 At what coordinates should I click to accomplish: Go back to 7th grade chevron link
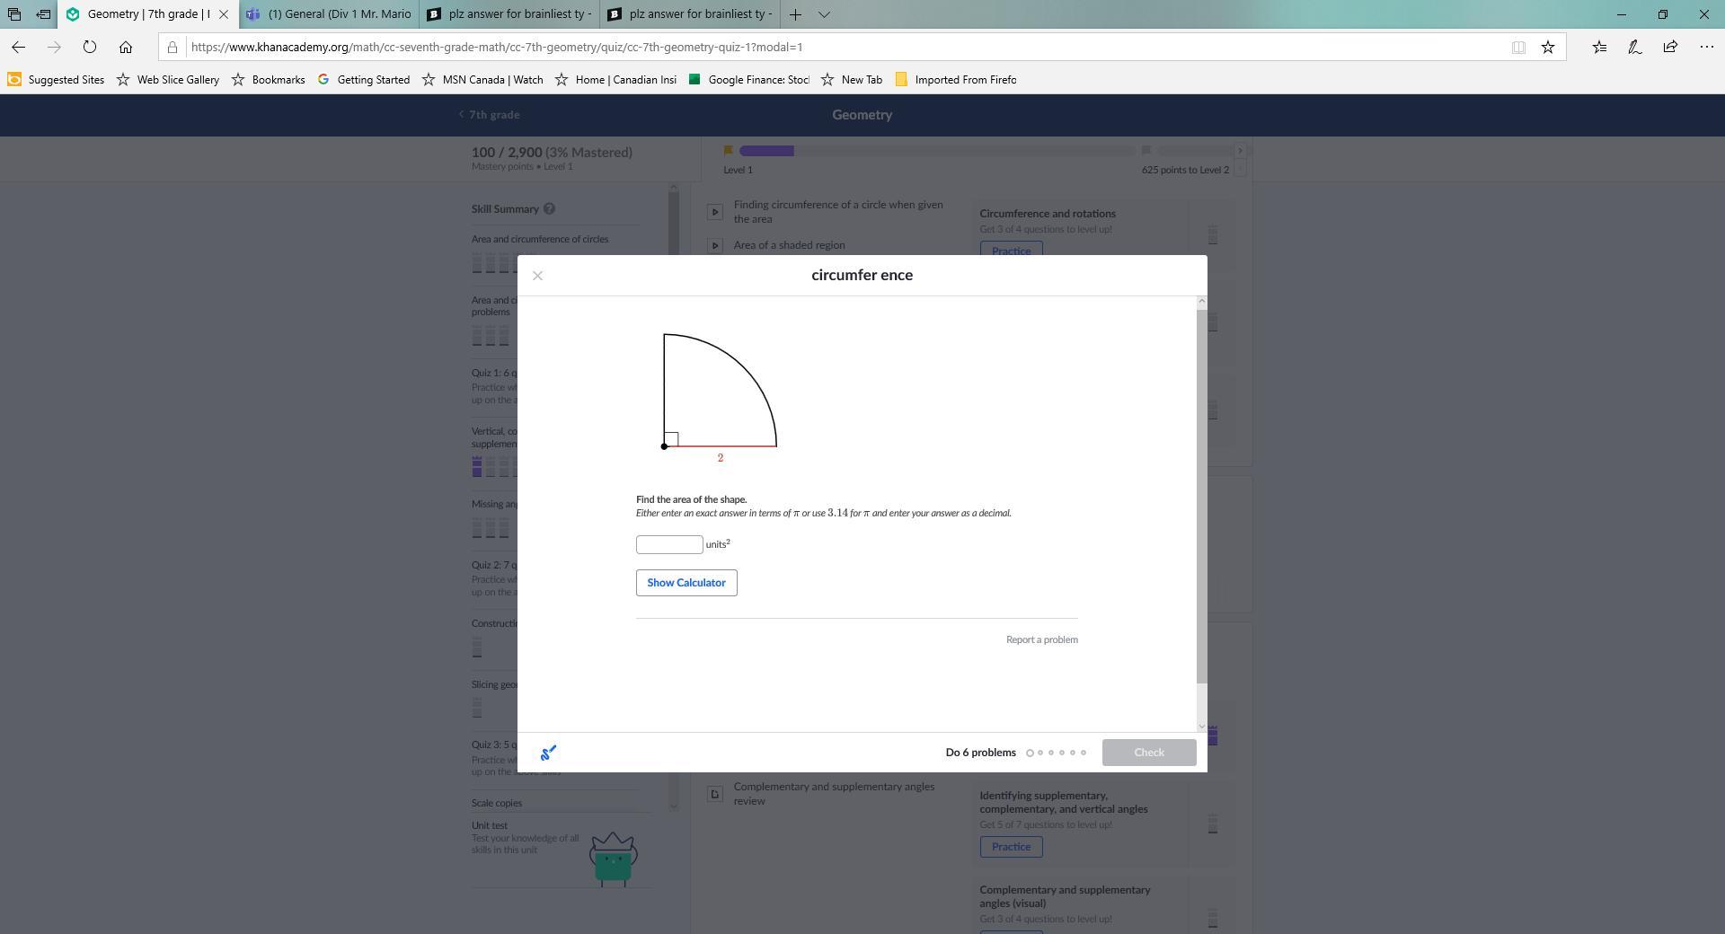click(x=490, y=115)
